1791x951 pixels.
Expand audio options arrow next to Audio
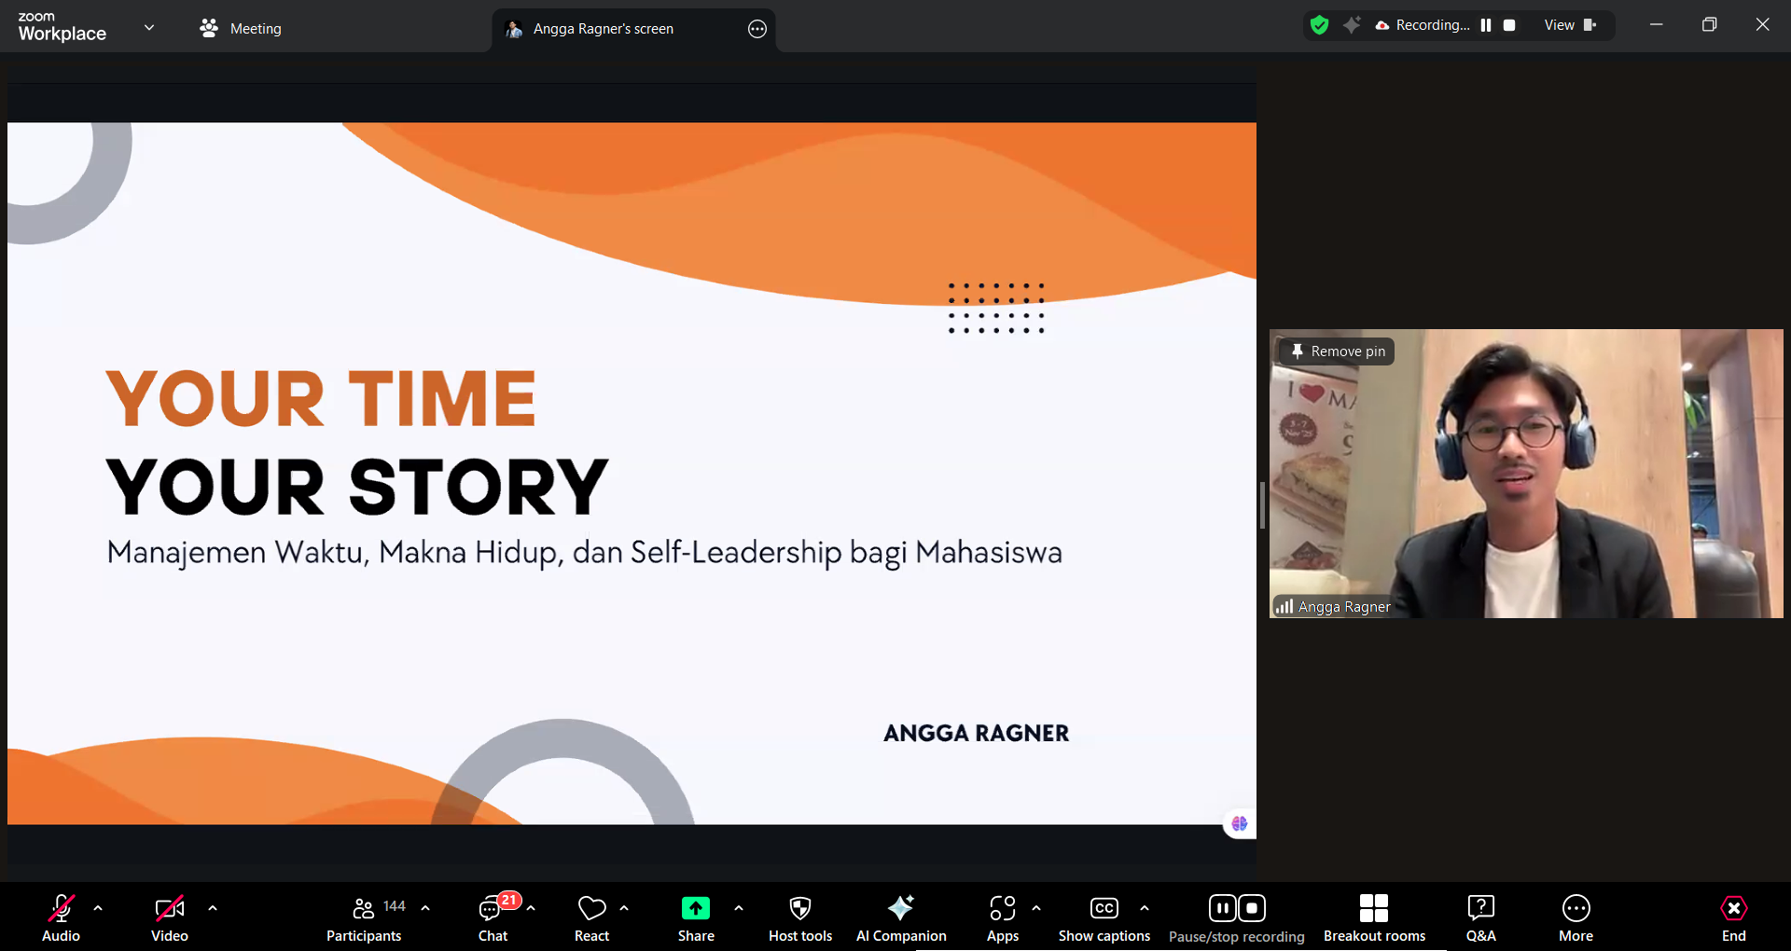pyautogui.click(x=98, y=907)
